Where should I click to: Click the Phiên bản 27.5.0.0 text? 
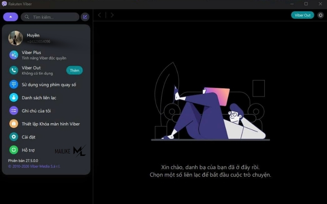pos(23,161)
